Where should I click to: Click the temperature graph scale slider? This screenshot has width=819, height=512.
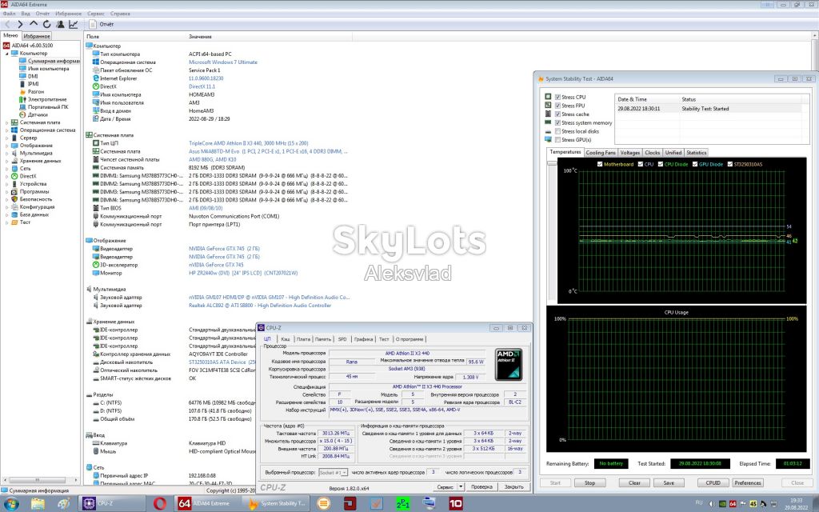(x=552, y=163)
